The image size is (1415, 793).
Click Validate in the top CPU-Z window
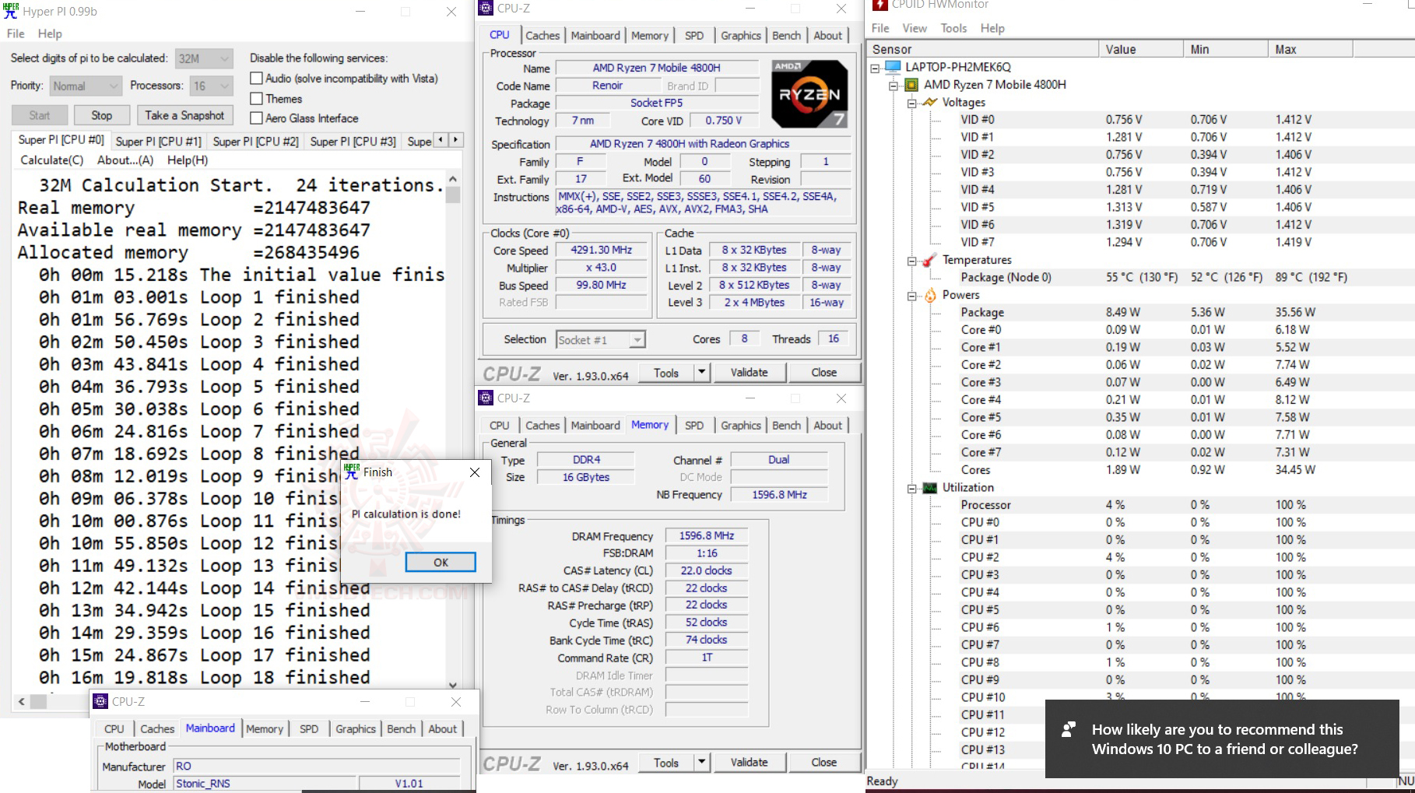(x=749, y=373)
